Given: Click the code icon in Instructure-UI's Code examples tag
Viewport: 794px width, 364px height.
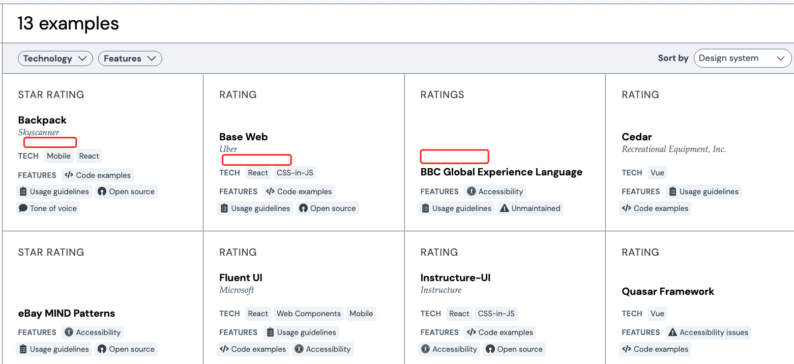Looking at the screenshot, I should [472, 332].
